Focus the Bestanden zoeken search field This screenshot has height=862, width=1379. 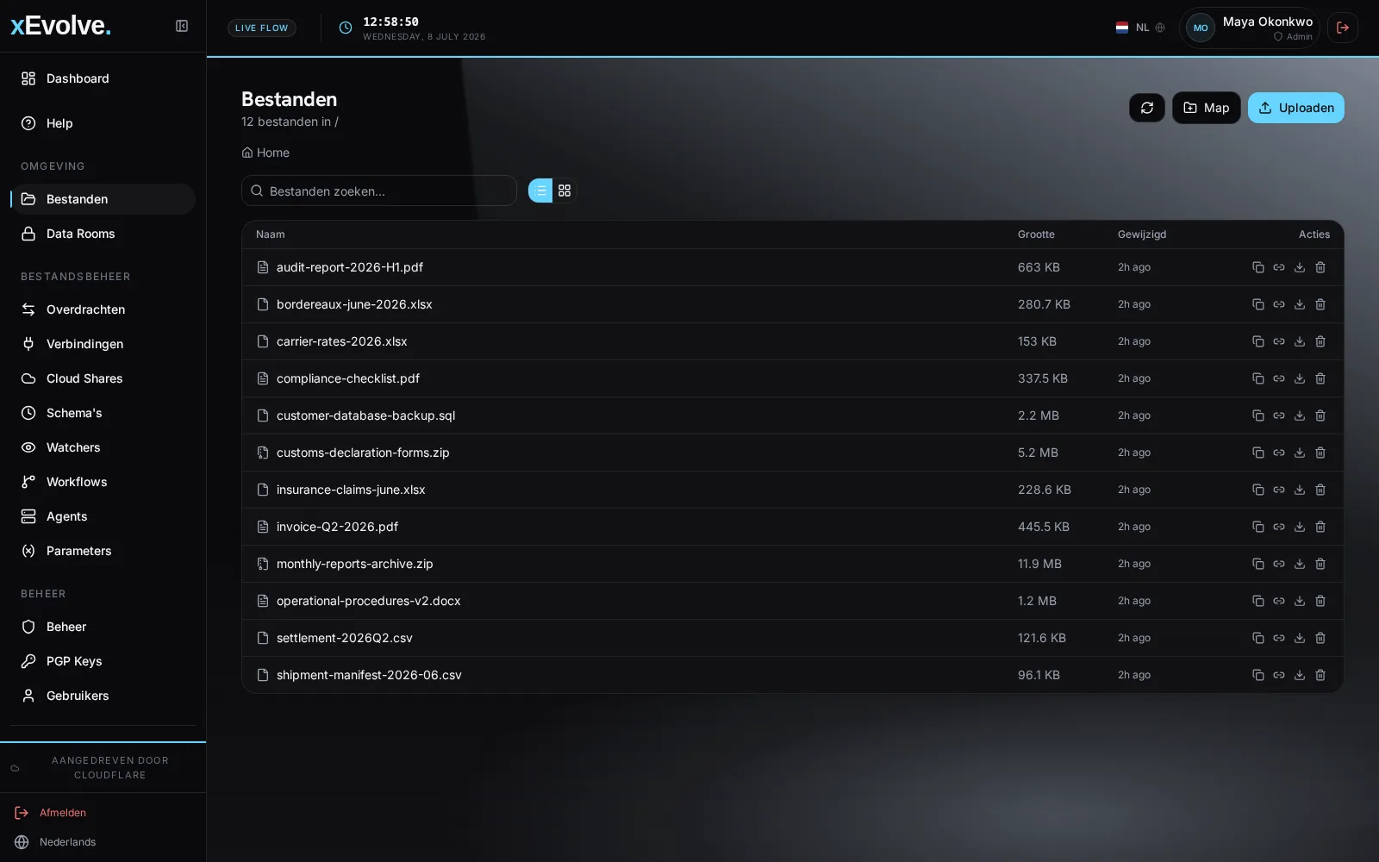pyautogui.click(x=379, y=191)
